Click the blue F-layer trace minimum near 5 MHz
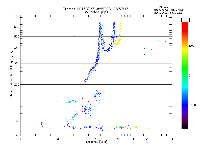The width and height of the screenshot is (202, 151). 107,50
